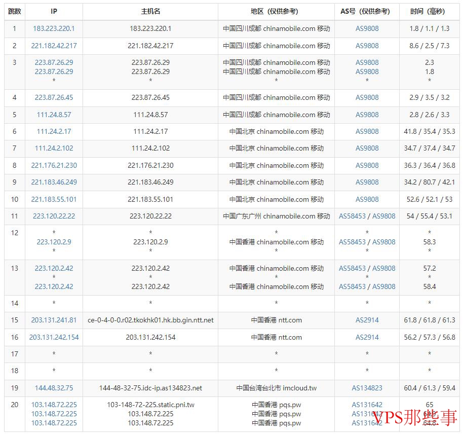
Task: Open AS134823 link
Action: (x=367, y=388)
